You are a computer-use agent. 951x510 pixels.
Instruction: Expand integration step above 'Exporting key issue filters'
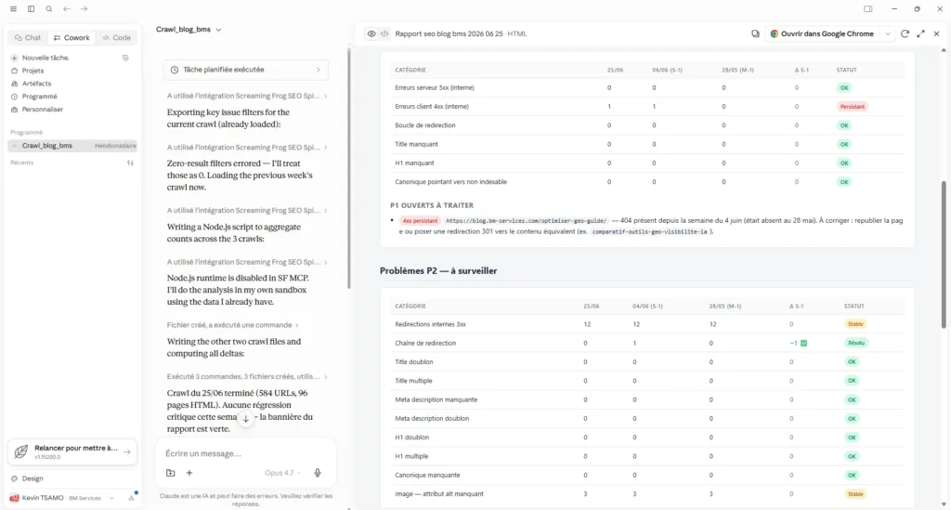[247, 96]
